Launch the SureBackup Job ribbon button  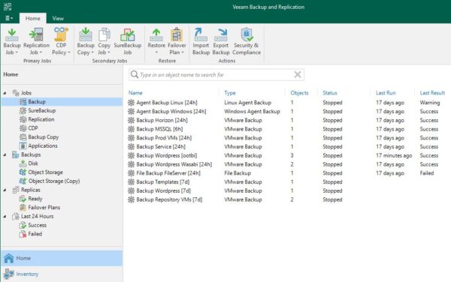tap(128, 41)
